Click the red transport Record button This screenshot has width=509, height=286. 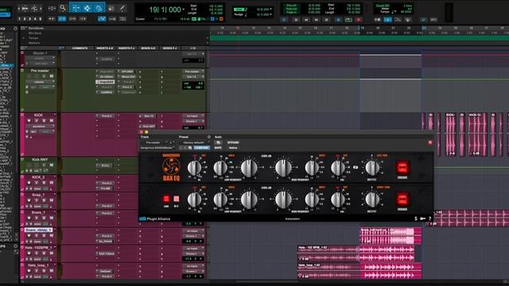(359, 20)
